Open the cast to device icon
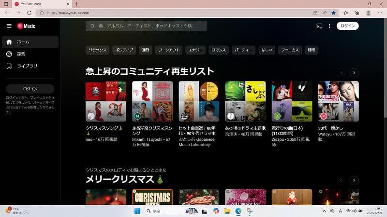387x217 pixels. pos(319,26)
